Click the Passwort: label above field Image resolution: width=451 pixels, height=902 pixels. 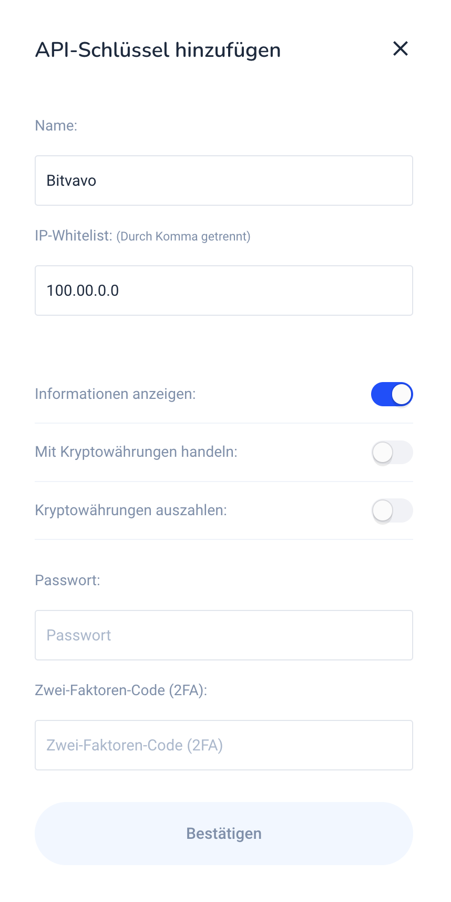click(68, 580)
